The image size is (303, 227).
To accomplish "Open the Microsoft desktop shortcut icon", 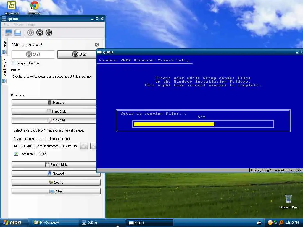I will 12,8.
